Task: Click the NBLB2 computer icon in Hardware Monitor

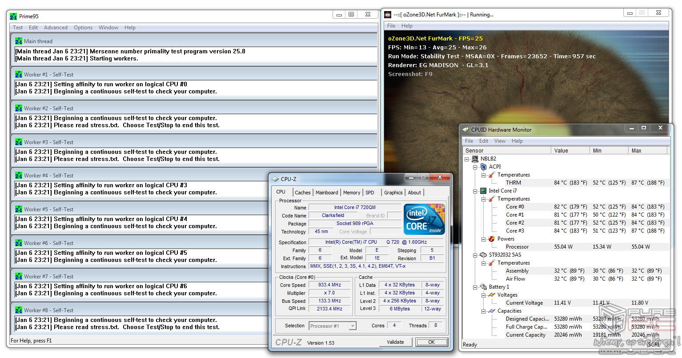Action: [x=475, y=159]
